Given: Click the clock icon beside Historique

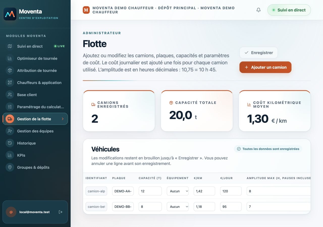Looking at the screenshot, I should pyautogui.click(x=10, y=143).
